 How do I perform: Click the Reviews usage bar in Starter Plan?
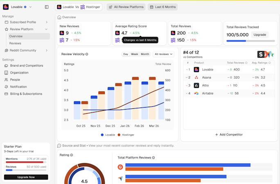[26, 170]
